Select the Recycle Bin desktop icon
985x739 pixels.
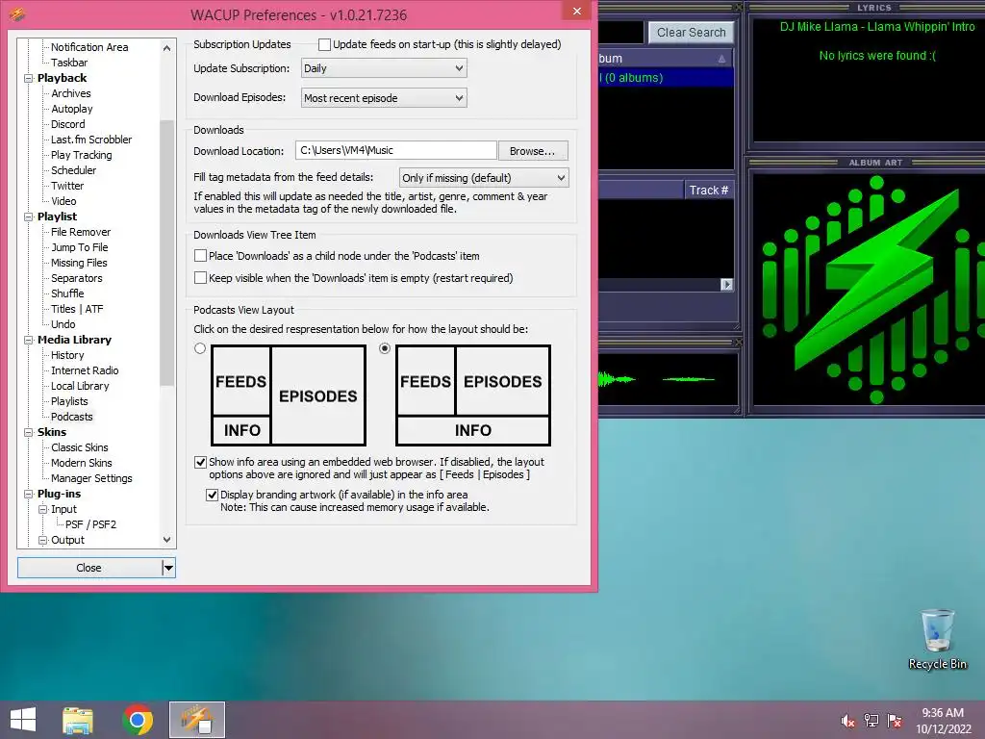tap(937, 639)
